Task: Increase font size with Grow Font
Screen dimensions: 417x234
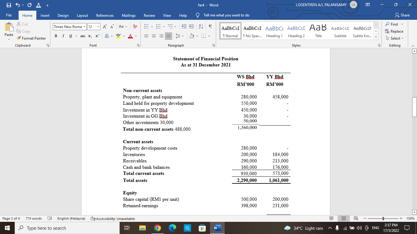Action: coord(105,27)
